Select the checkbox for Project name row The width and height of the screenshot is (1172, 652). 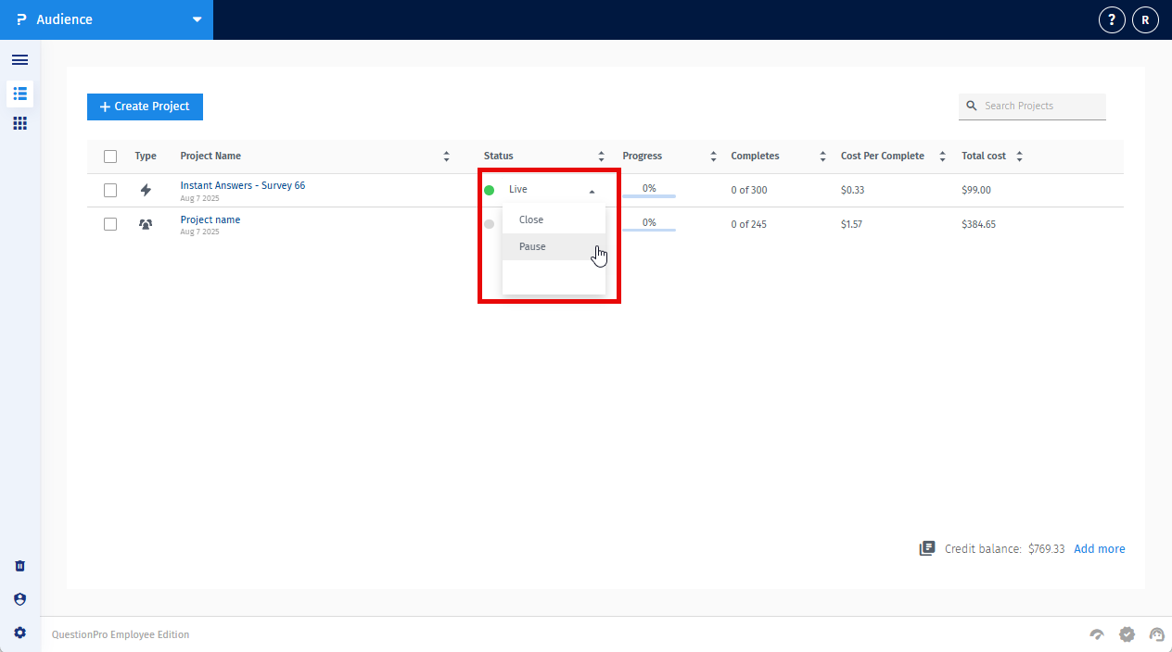click(110, 224)
